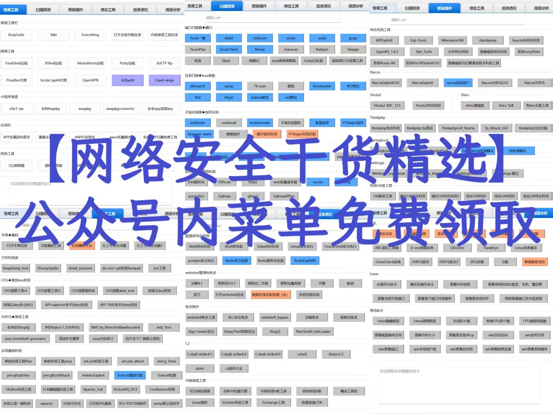Open the orange P1finger在线识别 link
This screenshot has height=414, width=553.
[x=302, y=134]
